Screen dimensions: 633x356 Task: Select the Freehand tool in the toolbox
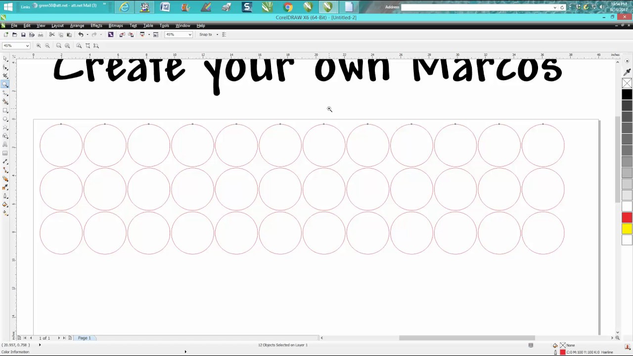(5, 93)
